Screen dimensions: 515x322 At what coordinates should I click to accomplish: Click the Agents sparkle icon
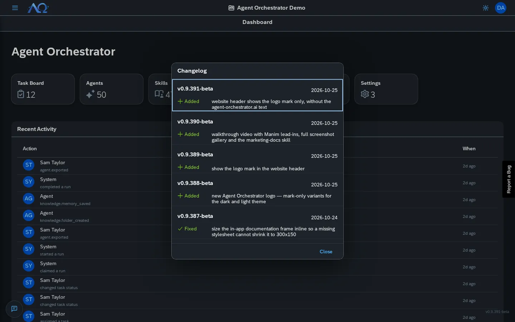90,94
